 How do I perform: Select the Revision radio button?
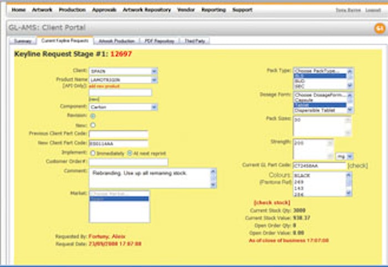[93, 116]
